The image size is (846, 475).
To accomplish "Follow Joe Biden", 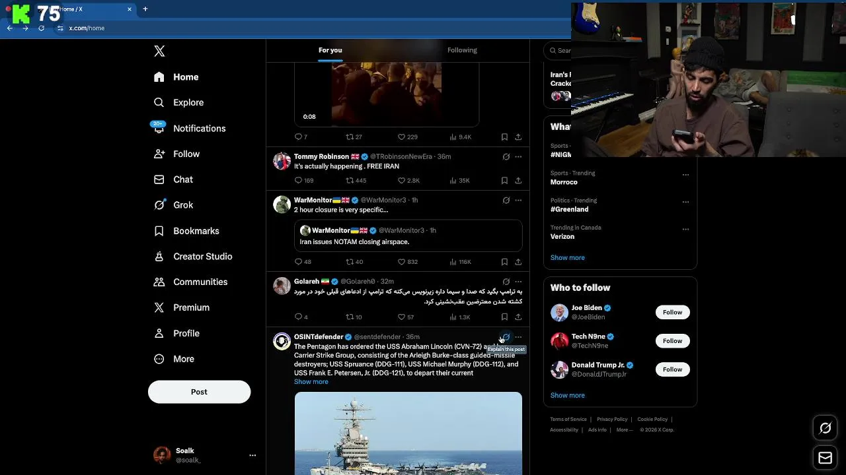I will pyautogui.click(x=672, y=312).
